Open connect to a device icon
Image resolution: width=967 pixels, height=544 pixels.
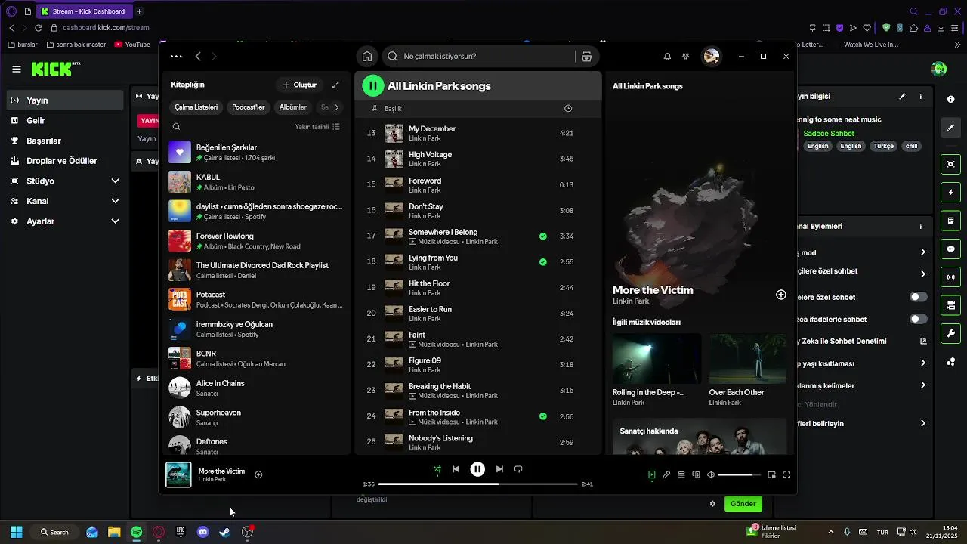coord(696,474)
